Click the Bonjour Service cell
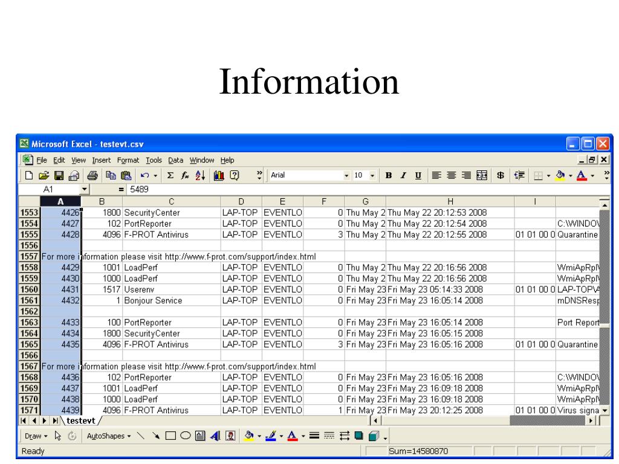The height and width of the screenshot is (464, 619). click(x=171, y=301)
